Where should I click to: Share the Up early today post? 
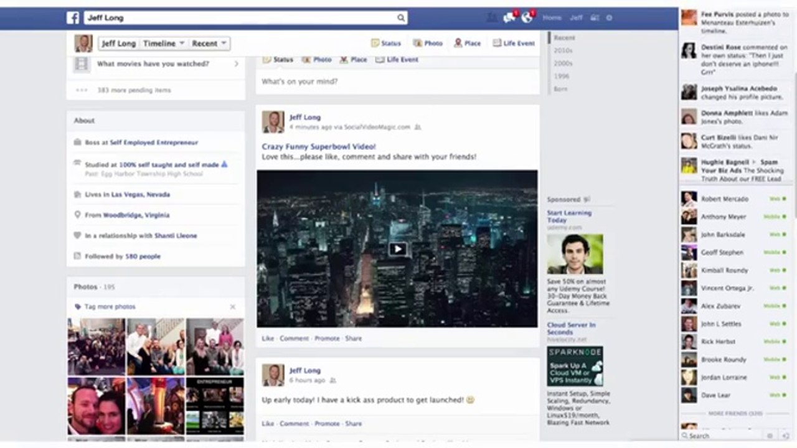click(x=353, y=424)
